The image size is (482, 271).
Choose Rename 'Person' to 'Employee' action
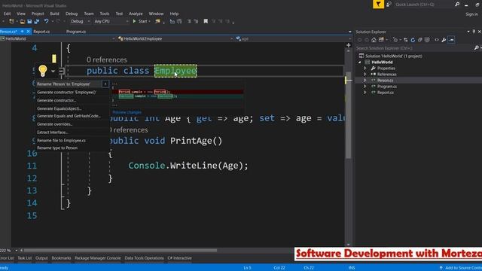[x=63, y=84]
